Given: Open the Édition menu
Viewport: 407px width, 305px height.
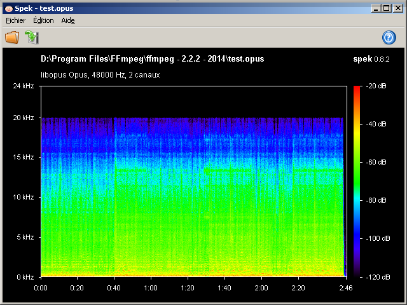Looking at the screenshot, I should click(43, 20).
